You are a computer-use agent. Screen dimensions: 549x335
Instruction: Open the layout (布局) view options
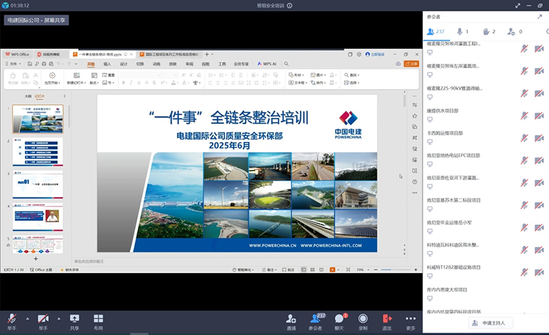coord(98,319)
